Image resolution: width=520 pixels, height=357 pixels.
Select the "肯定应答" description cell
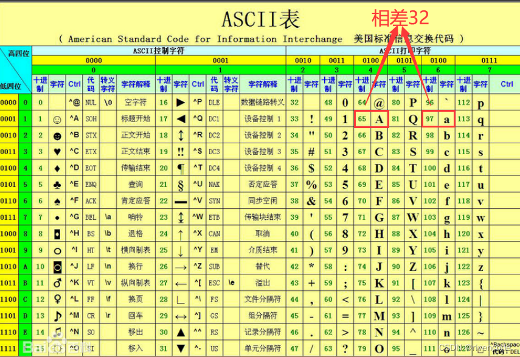click(135, 201)
